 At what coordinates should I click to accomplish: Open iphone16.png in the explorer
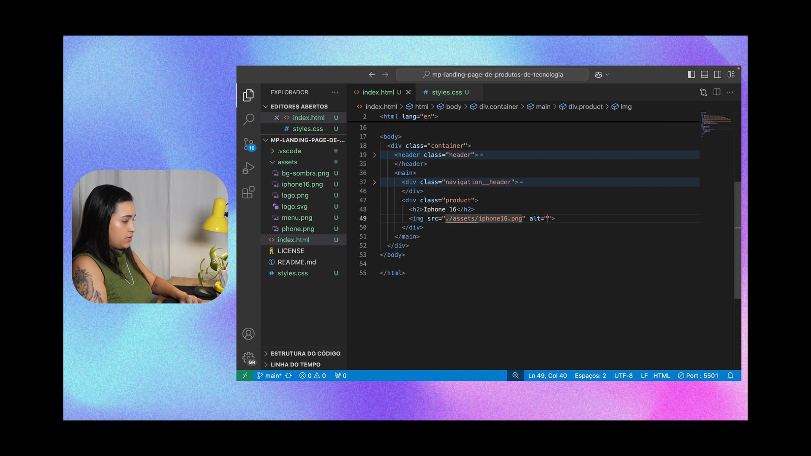pyautogui.click(x=302, y=185)
